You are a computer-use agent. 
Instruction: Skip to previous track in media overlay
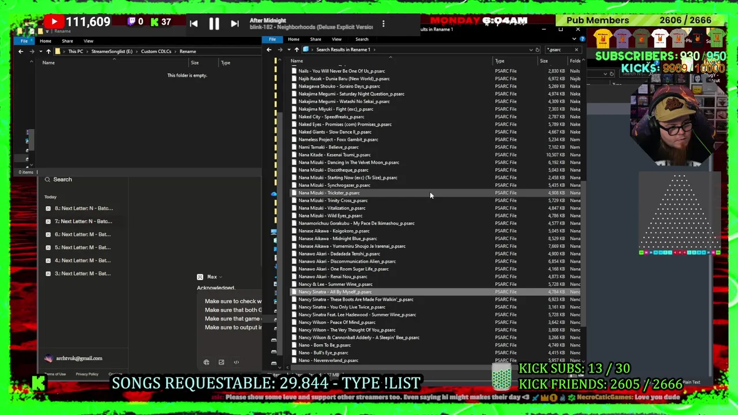point(194,24)
